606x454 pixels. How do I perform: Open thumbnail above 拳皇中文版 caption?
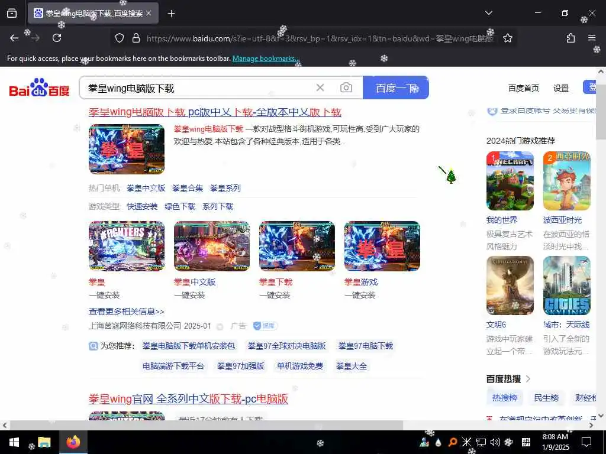click(x=212, y=246)
